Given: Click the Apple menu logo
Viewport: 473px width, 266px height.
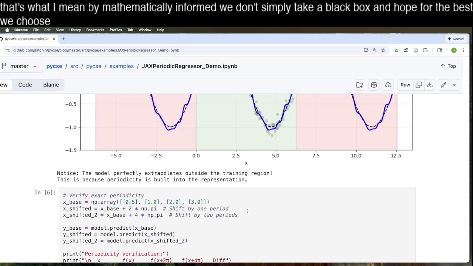Looking at the screenshot, I should click(7, 30).
